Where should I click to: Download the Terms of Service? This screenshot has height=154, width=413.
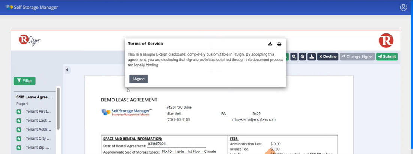(x=270, y=44)
